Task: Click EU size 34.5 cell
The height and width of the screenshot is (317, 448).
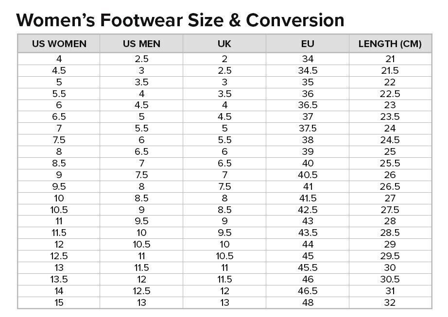Action: pyautogui.click(x=308, y=70)
